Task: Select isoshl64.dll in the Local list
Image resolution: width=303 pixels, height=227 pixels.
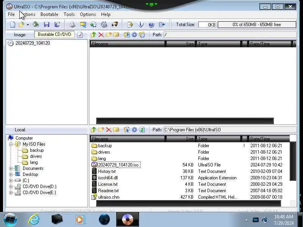Action: (x=108, y=178)
